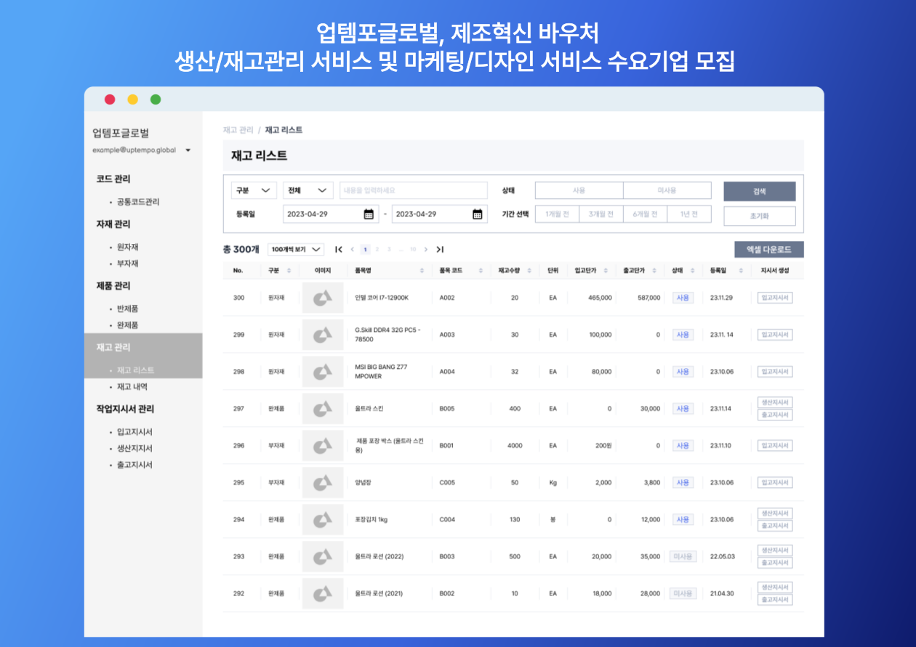
Task: Click the green macOS window button
Action: click(156, 99)
